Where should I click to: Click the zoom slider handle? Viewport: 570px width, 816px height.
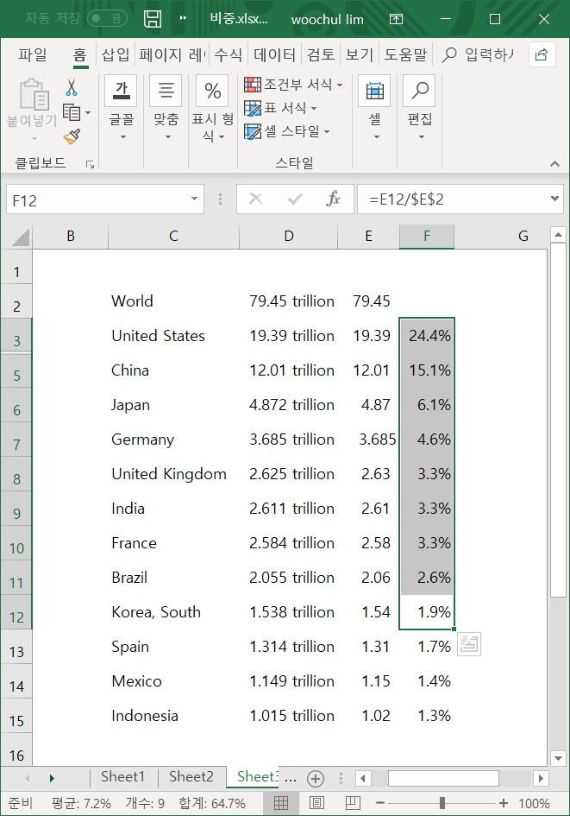coord(442,803)
